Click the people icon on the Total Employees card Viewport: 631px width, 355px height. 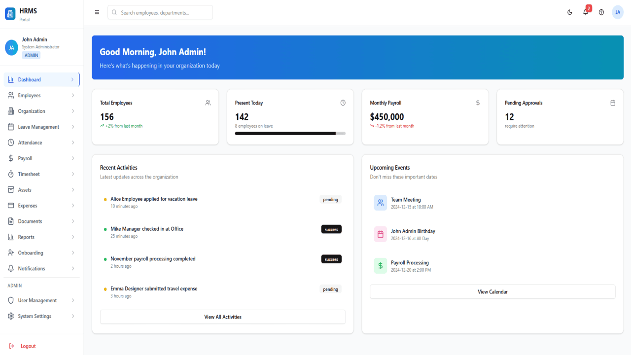point(208,103)
